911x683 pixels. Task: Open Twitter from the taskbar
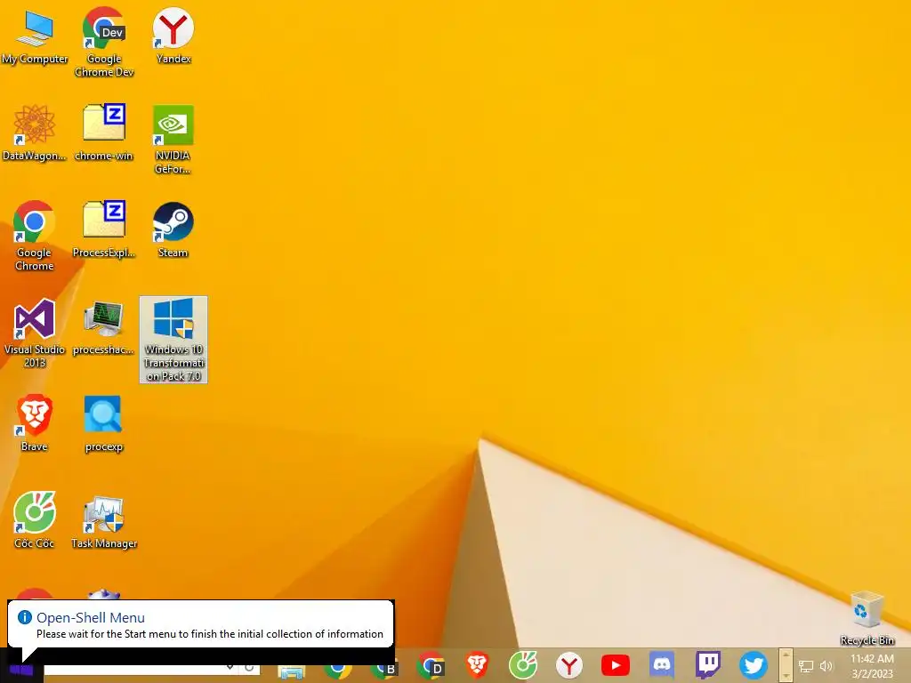point(754,665)
